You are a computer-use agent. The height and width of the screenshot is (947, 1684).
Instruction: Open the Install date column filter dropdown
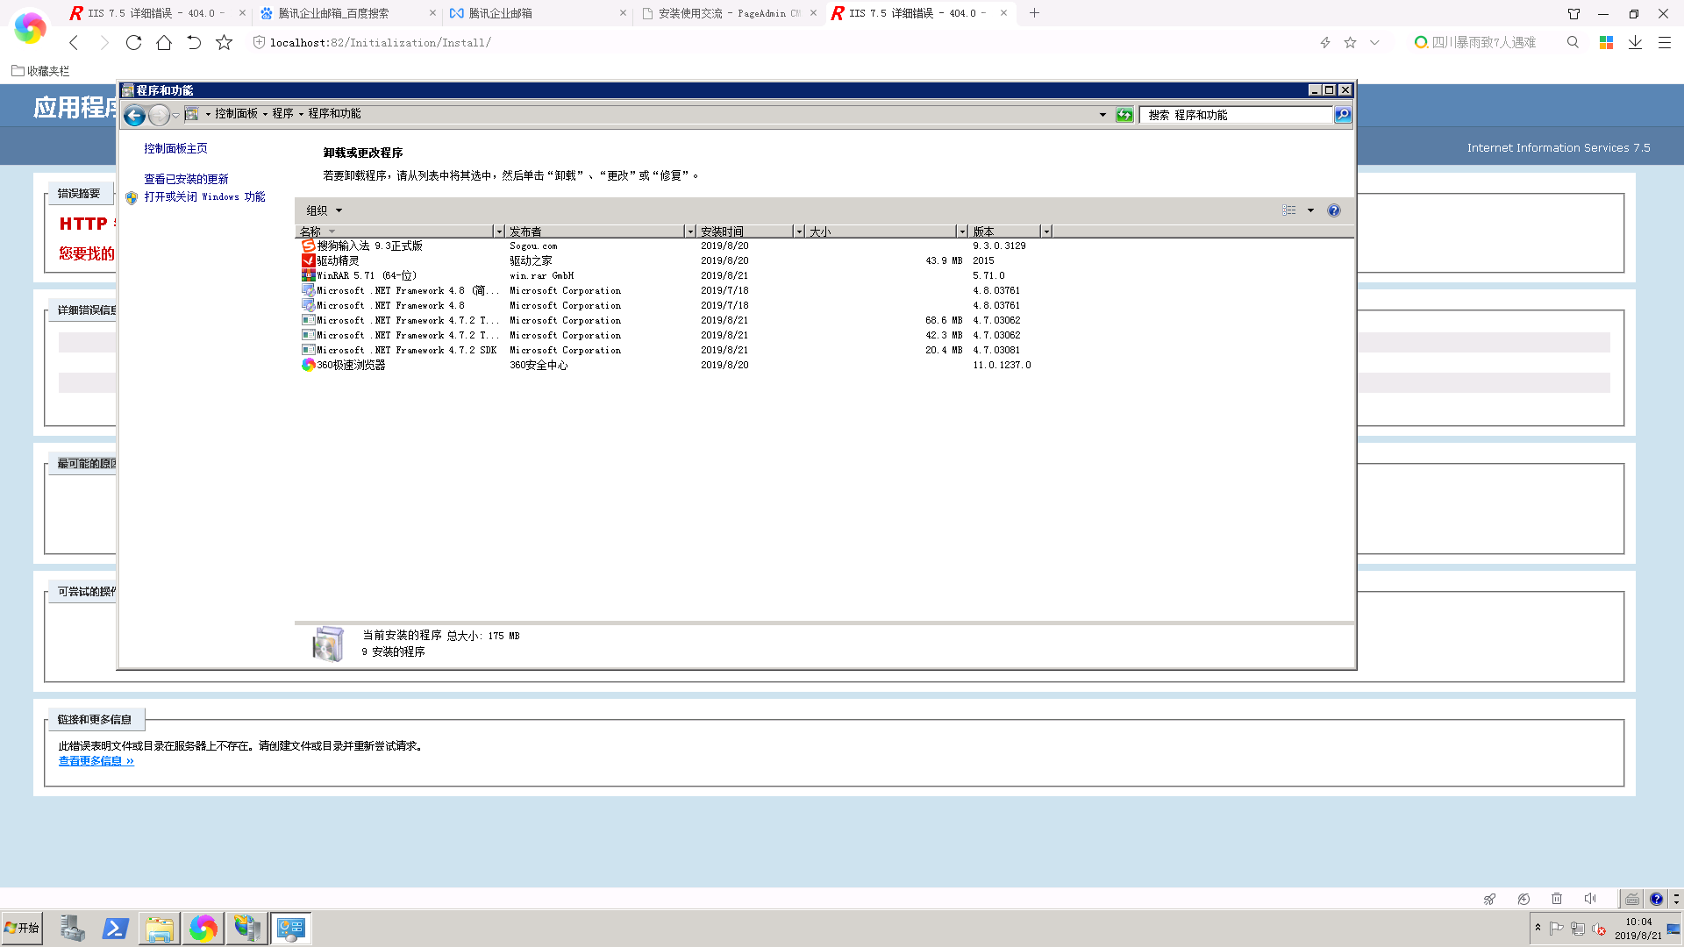coord(799,231)
